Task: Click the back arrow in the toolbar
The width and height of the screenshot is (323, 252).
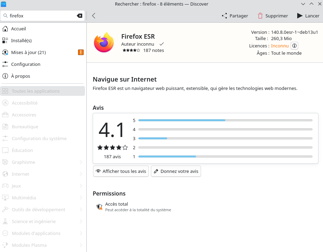Action: [94, 16]
